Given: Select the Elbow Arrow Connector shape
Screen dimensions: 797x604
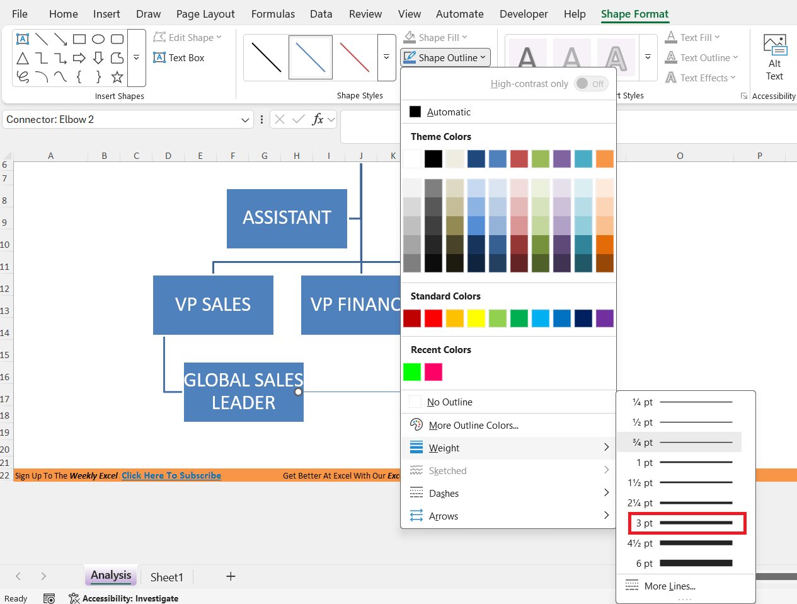Looking at the screenshot, I should click(60, 58).
